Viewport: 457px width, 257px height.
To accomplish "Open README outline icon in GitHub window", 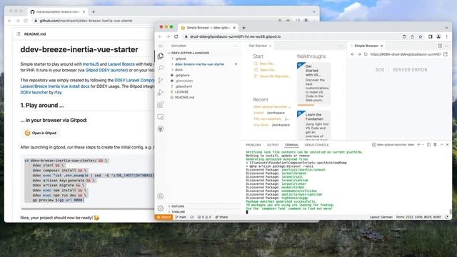I will (x=19, y=34).
